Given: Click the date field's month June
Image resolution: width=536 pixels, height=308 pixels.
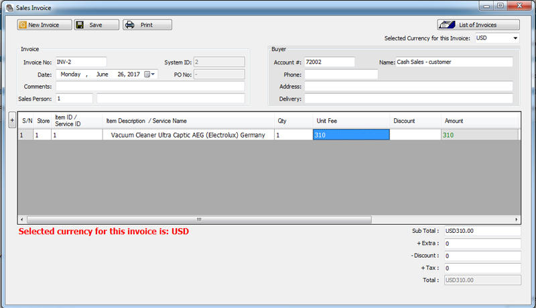Looking at the screenshot, I should pos(103,74).
